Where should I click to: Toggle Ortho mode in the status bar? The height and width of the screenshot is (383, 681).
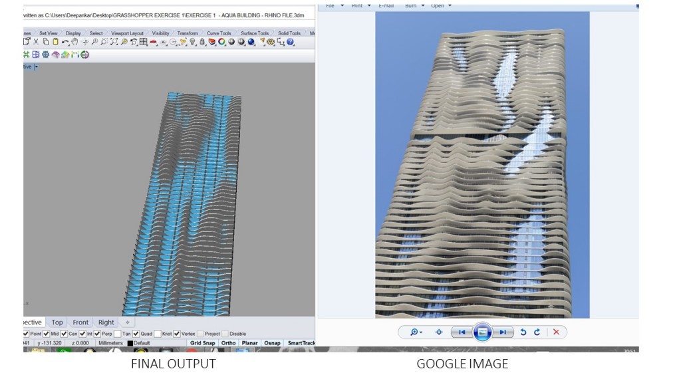(229, 342)
